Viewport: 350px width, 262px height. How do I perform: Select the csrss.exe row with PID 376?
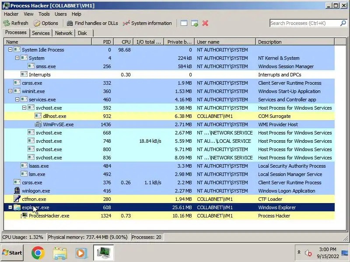[169, 182]
